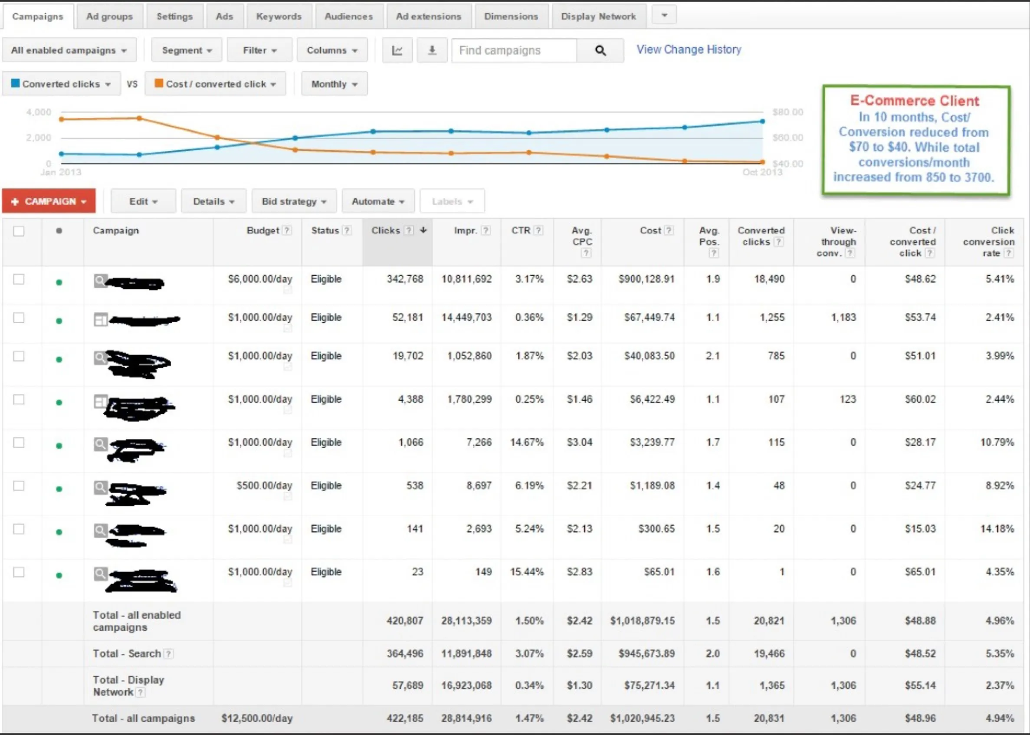Click the Edit button
Viewport: 1030px width, 735px height.
pos(144,201)
